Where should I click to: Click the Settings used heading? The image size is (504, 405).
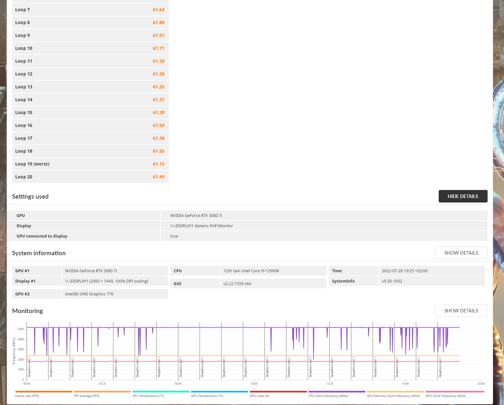(x=30, y=196)
